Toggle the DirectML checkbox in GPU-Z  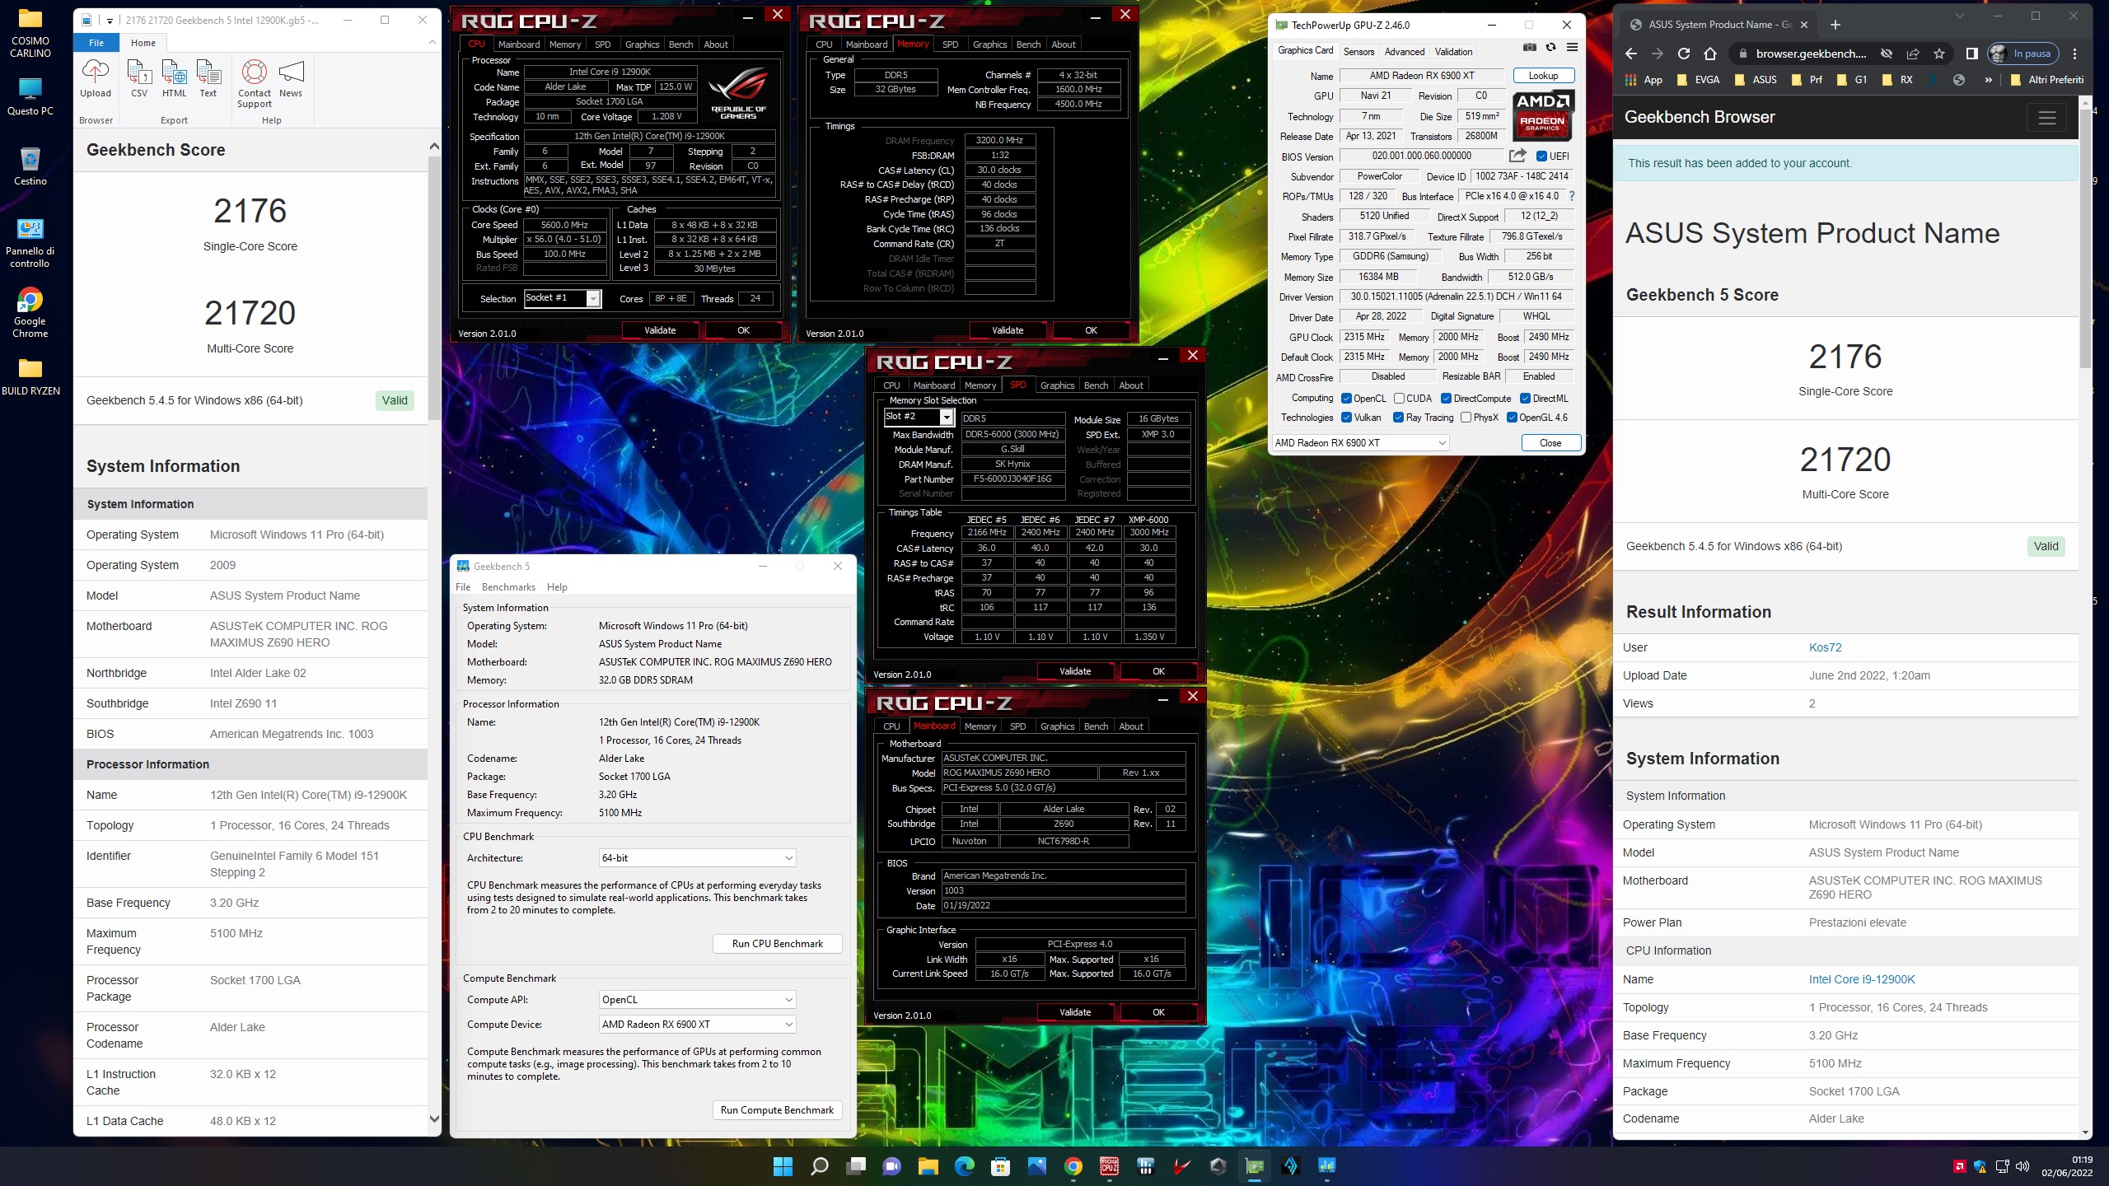tap(1524, 398)
